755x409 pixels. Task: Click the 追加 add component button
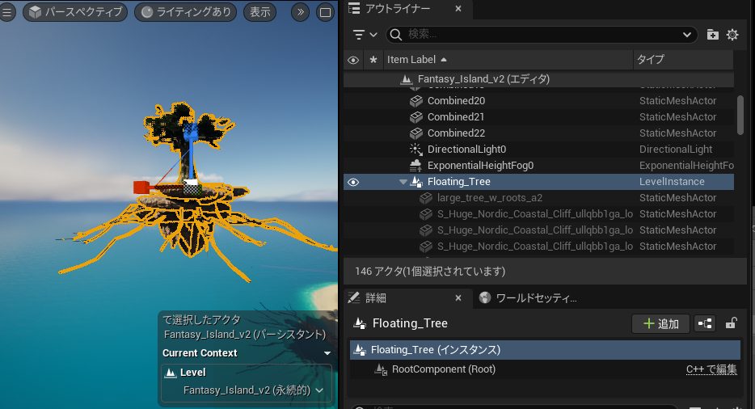[660, 323]
